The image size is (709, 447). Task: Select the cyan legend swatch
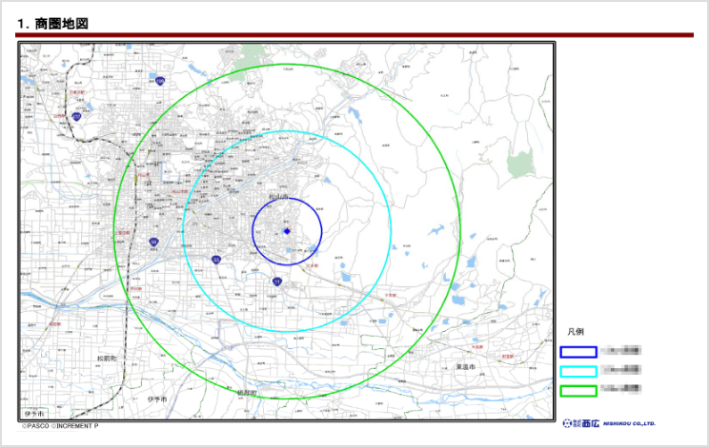(x=578, y=371)
